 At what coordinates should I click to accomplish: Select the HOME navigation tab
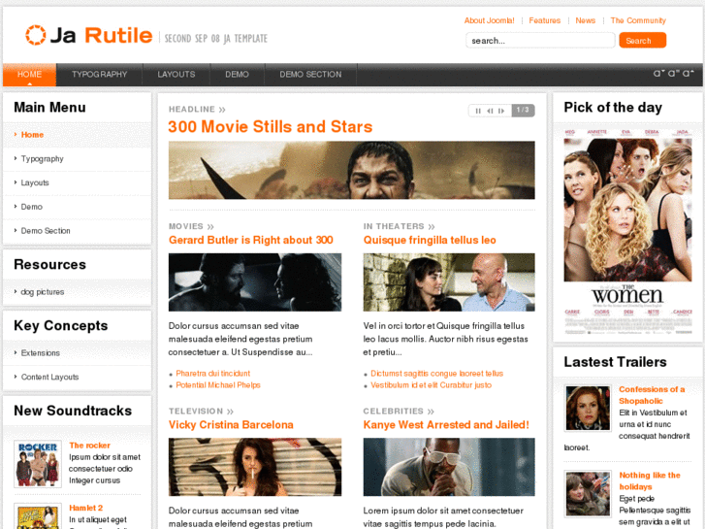30,75
